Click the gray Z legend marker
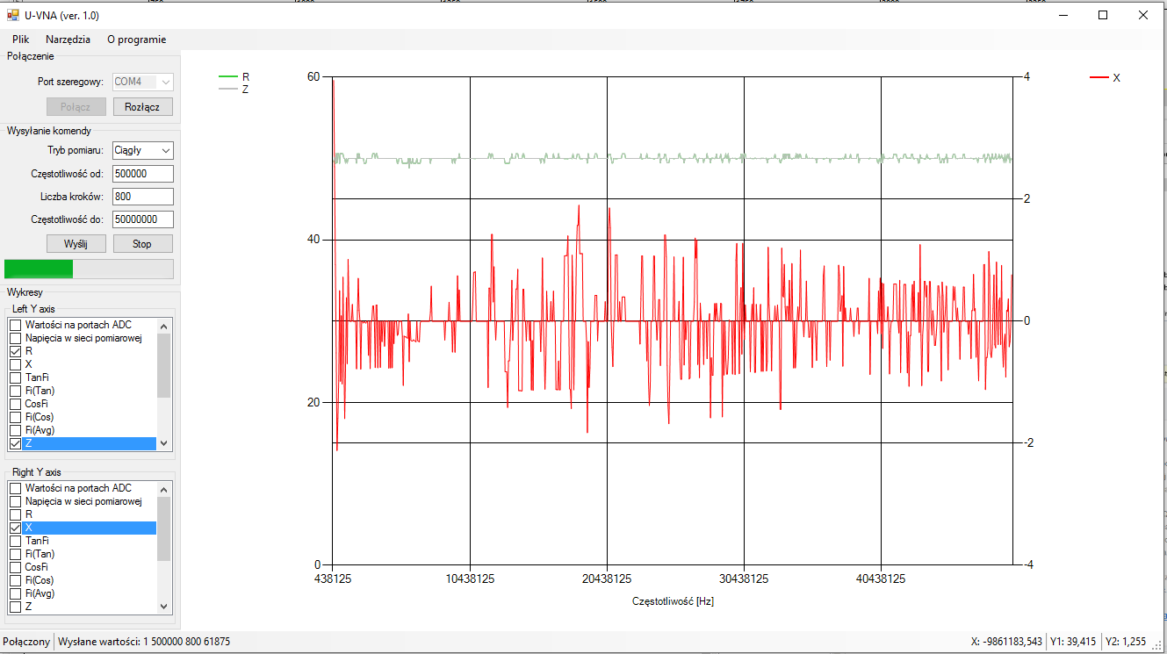This screenshot has height=654, width=1167. (228, 90)
